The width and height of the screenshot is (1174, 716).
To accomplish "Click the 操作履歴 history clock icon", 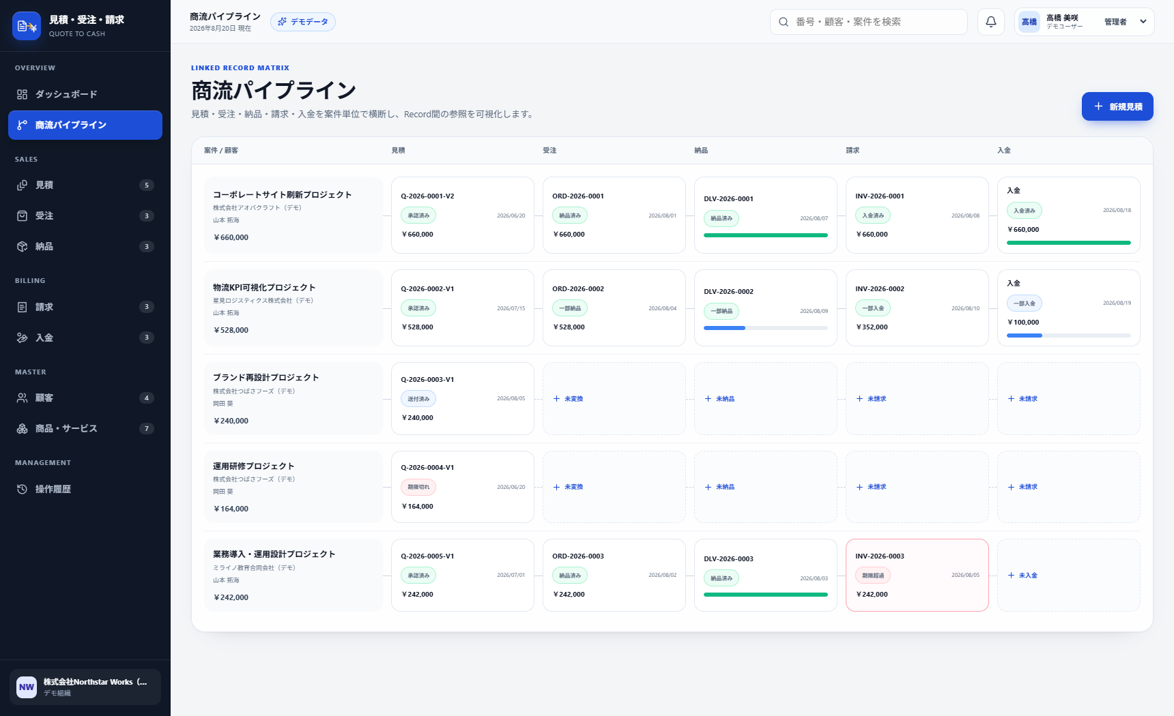I will pos(23,489).
